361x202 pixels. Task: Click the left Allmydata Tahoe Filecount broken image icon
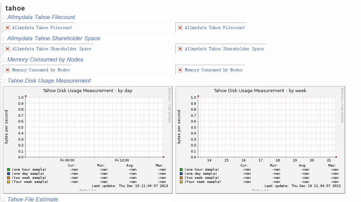[x=8, y=28]
